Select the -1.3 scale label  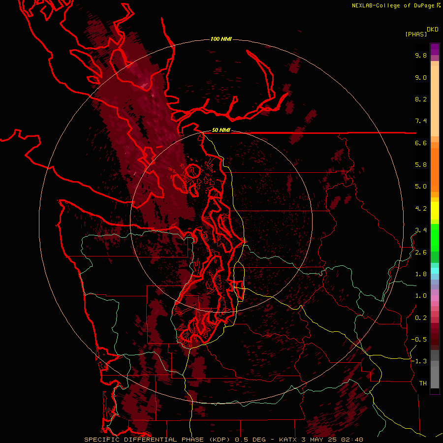pyautogui.click(x=419, y=361)
